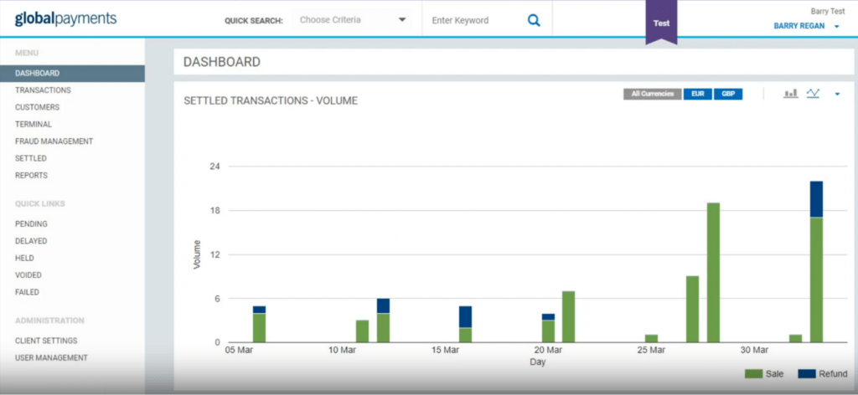
Task: Open Fraud Management in the sidebar
Action: [54, 141]
